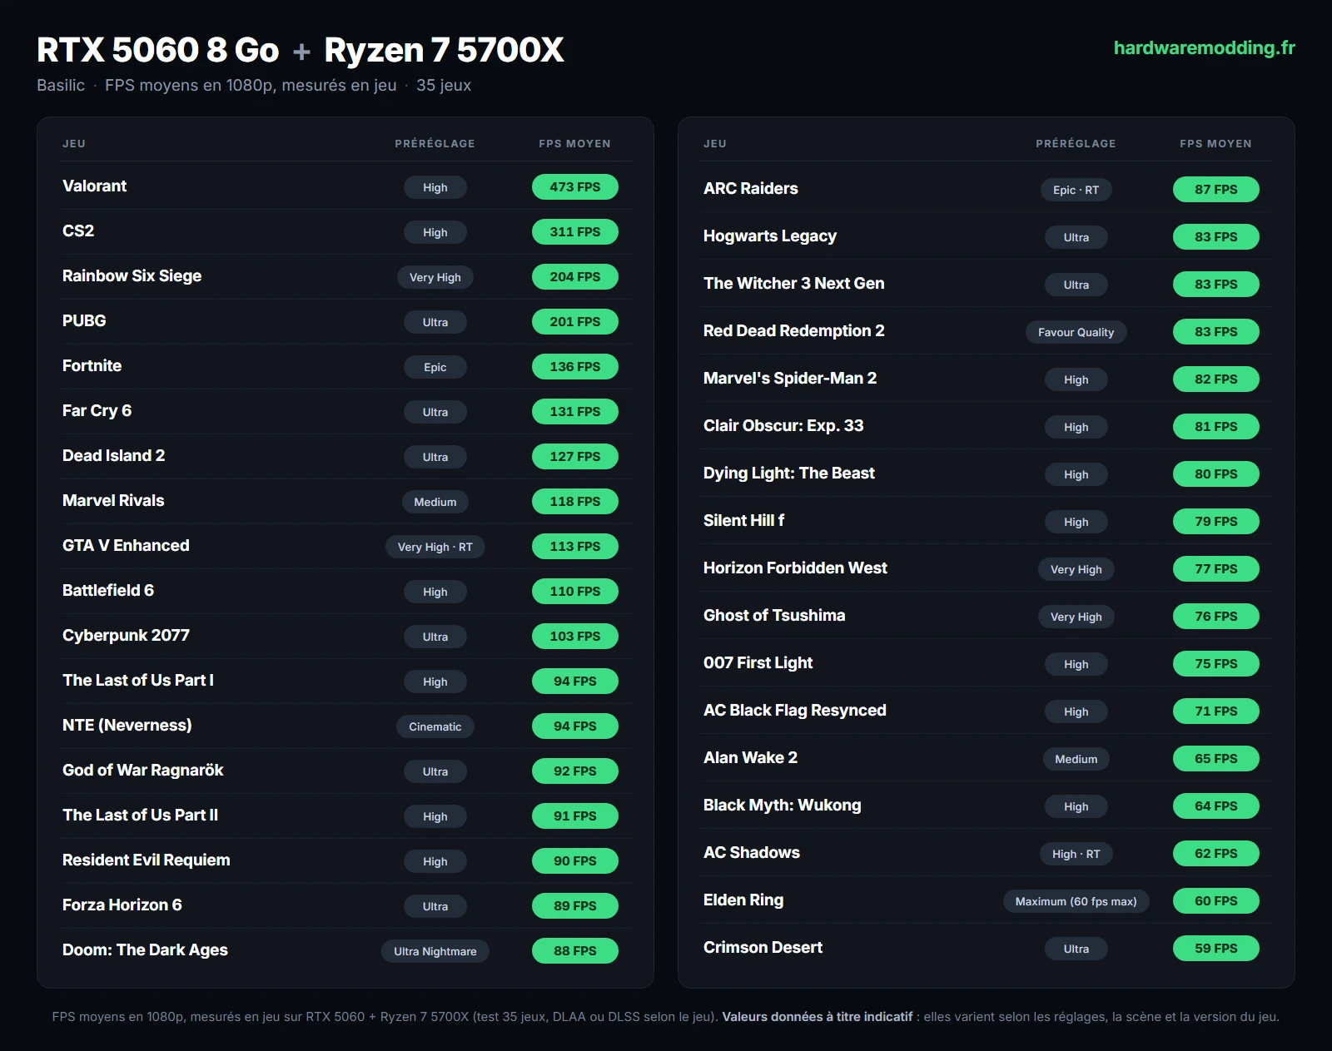Select AC Black Flag Resynced title

coord(794,711)
